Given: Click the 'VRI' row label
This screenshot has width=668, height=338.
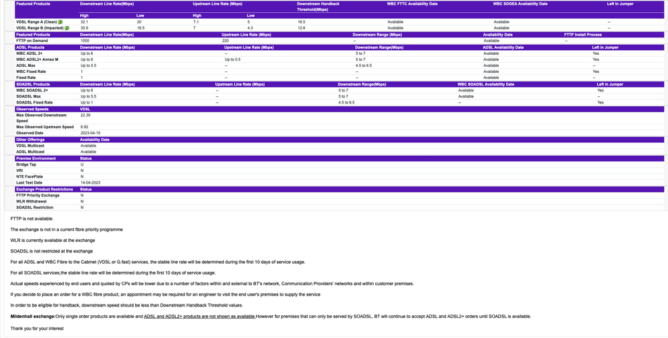Looking at the screenshot, I should (19, 170).
